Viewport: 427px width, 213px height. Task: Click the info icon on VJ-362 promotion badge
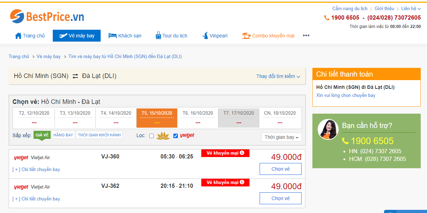coord(242,182)
